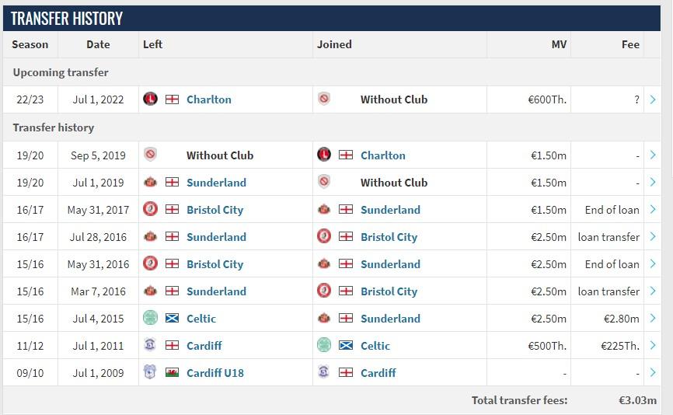Click the MV column header
The height and width of the screenshot is (415, 673).
coord(559,44)
